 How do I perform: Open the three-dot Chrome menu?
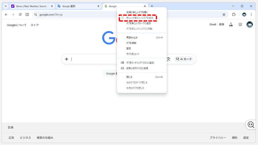tap(251, 15)
